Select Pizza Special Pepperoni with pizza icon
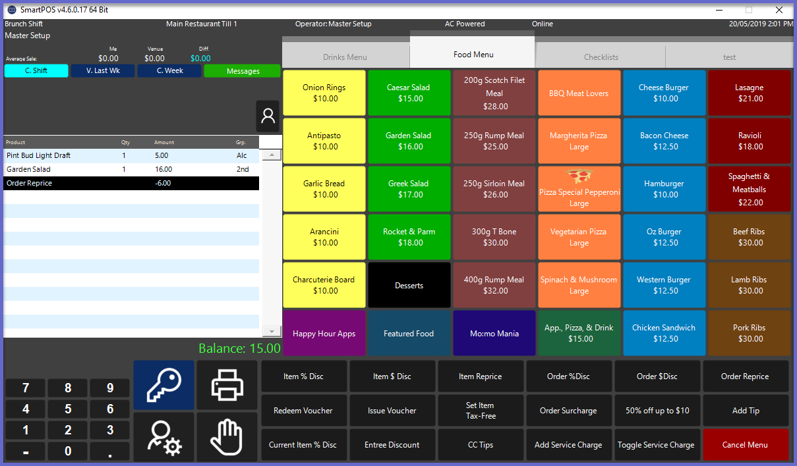This screenshot has width=797, height=466. (x=579, y=189)
